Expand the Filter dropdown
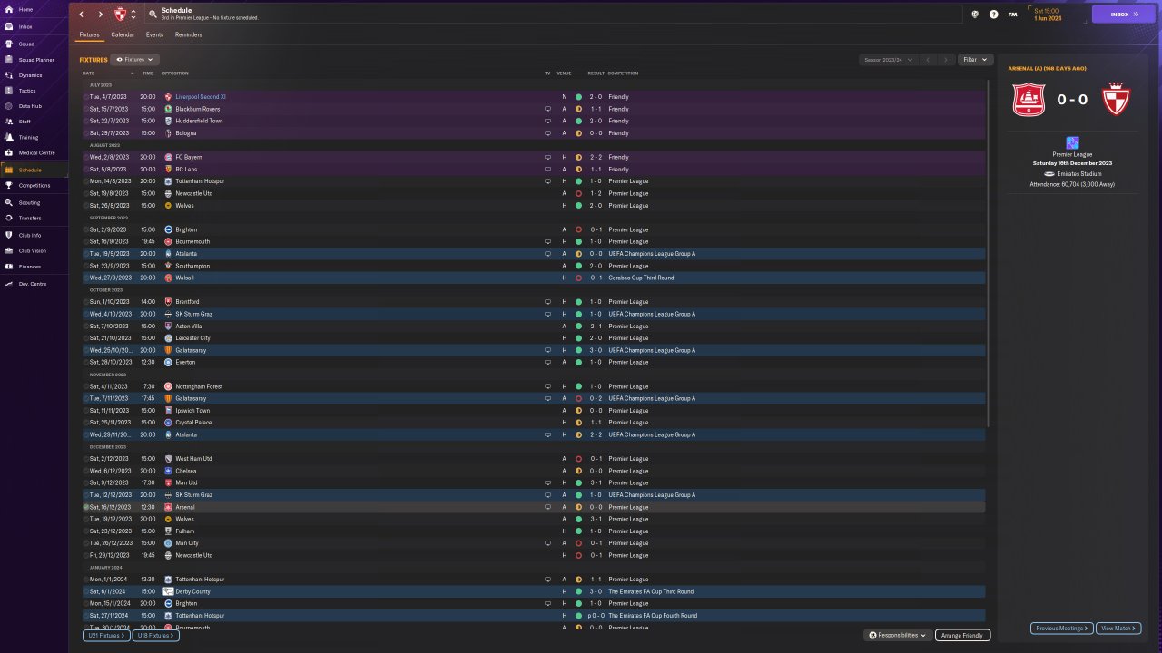Viewport: 1162px width, 653px height. pyautogui.click(x=974, y=60)
